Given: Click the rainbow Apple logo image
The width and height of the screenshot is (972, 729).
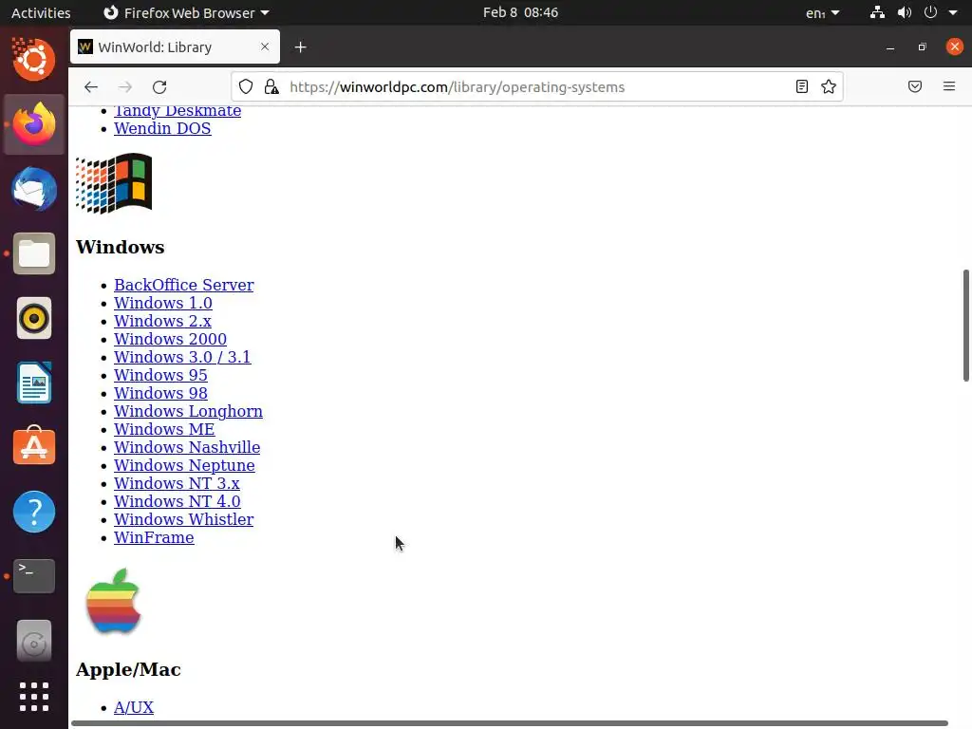Looking at the screenshot, I should point(114,602).
